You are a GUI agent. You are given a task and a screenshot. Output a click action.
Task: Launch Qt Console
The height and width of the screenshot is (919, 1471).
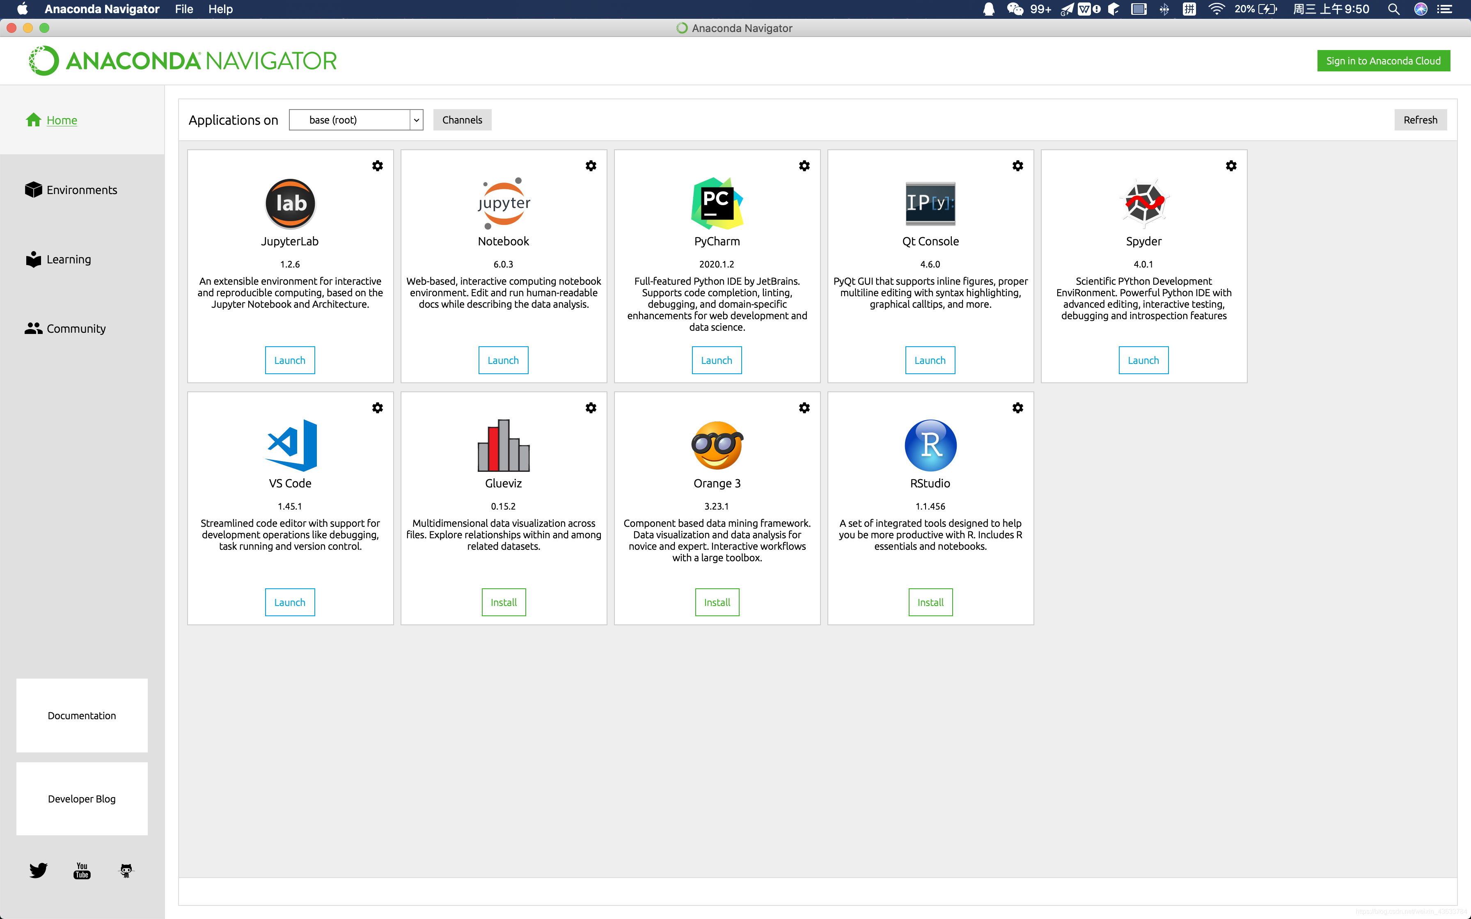click(x=930, y=361)
